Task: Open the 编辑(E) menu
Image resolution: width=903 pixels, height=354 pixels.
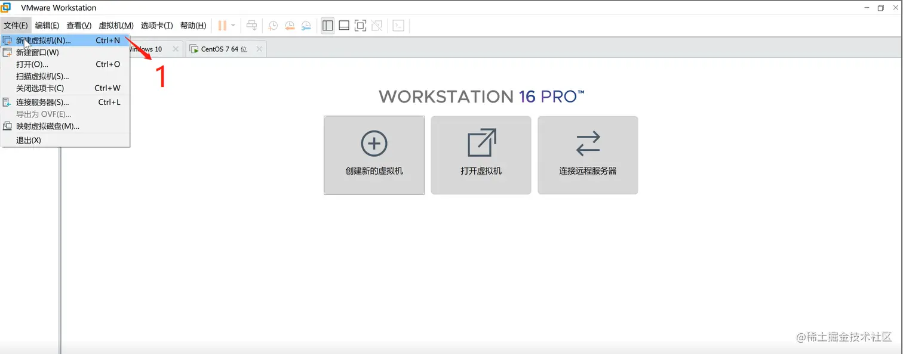Action: tap(47, 26)
